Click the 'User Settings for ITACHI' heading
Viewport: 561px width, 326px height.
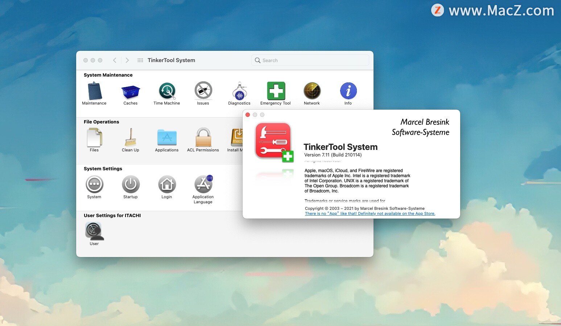[112, 216]
